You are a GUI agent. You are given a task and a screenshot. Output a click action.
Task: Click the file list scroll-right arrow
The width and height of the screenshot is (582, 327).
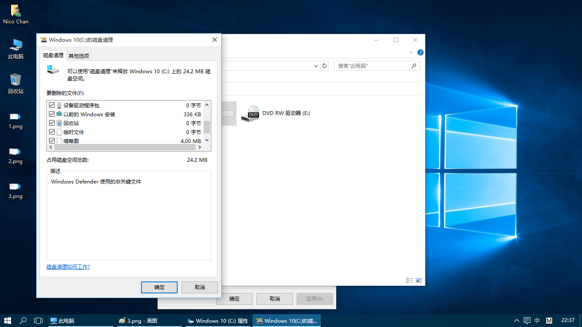point(199,147)
